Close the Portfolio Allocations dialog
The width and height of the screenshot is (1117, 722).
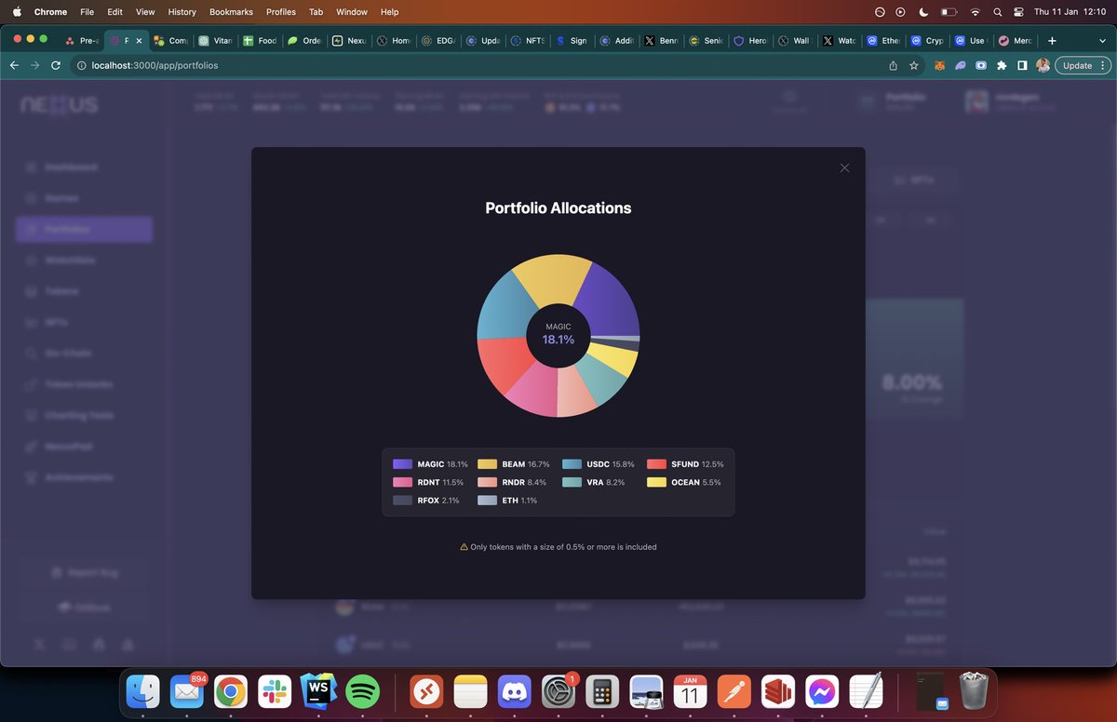[844, 168]
